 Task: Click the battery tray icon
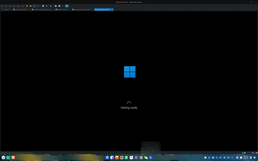pyautogui.click(x=228, y=157)
